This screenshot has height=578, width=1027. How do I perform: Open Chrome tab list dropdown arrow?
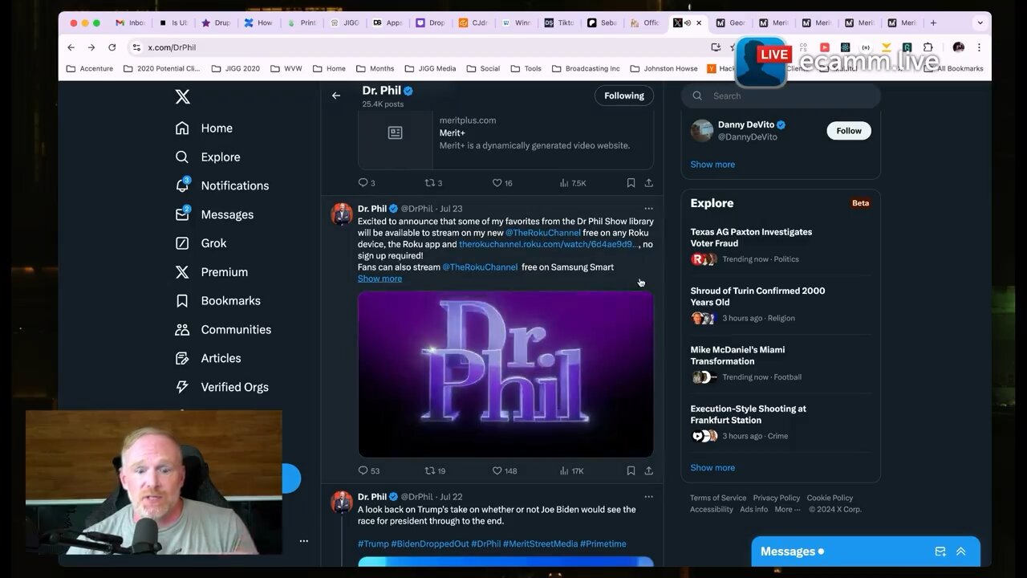point(980,23)
